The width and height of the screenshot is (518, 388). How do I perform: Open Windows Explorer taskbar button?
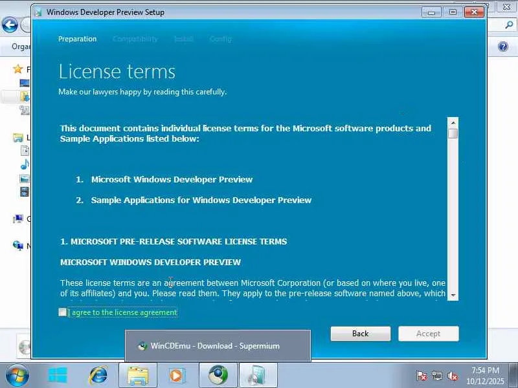point(138,376)
